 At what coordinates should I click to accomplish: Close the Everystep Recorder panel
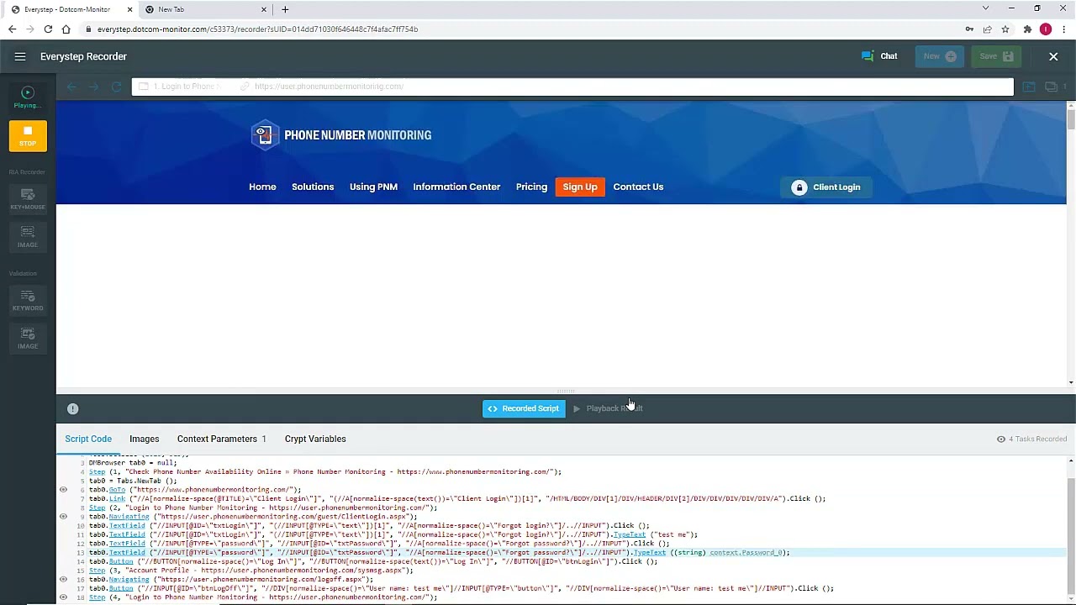pos(1053,56)
